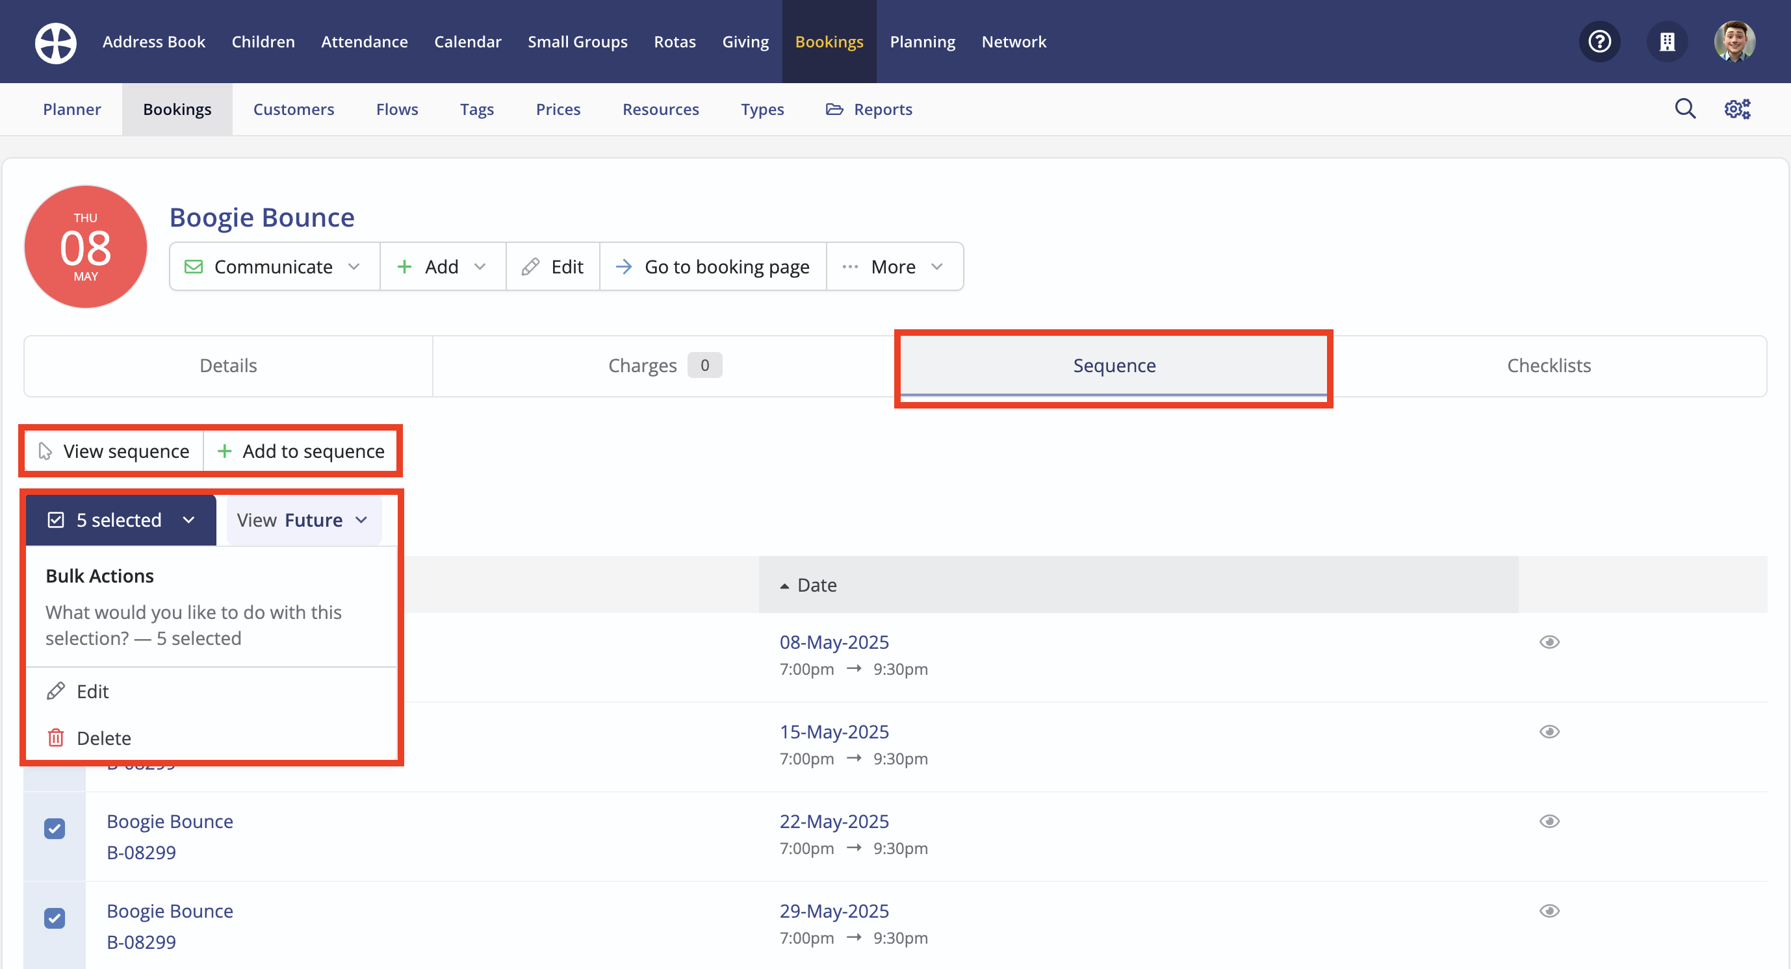This screenshot has width=1791, height=969.
Task: Open Boogie Bounce link in 22-May row
Action: coord(170,821)
